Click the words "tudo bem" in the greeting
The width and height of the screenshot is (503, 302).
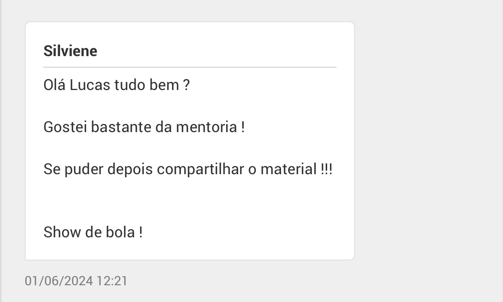(146, 85)
